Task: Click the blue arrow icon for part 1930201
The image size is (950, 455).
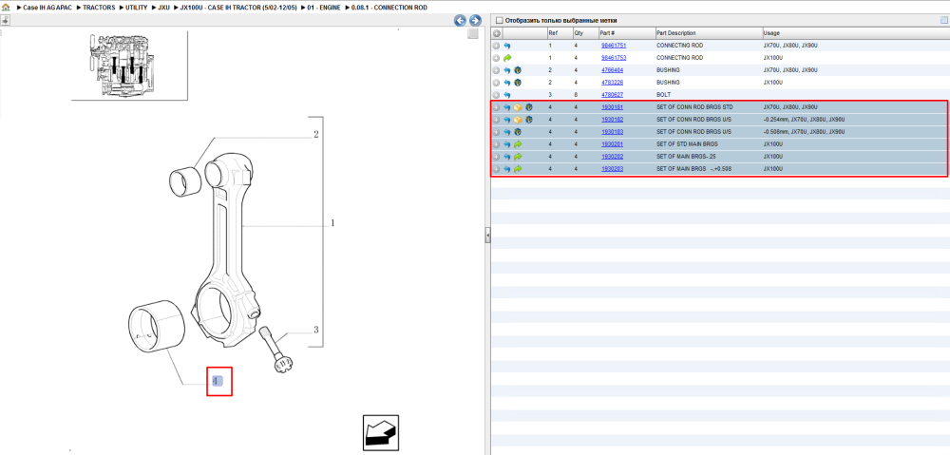Action: click(x=507, y=144)
